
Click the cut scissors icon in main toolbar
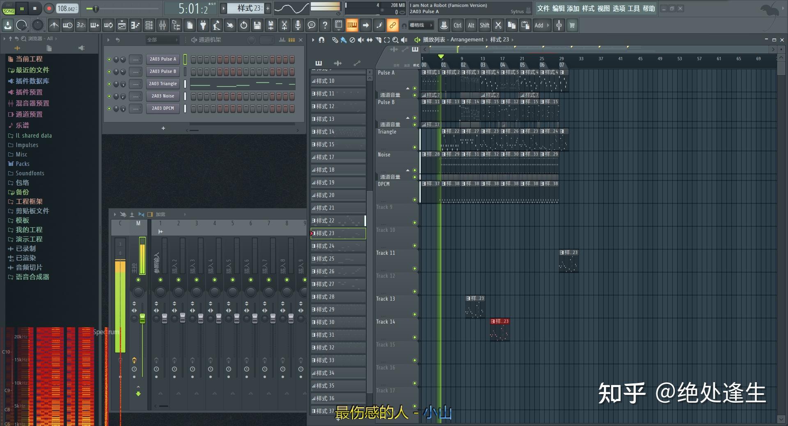click(284, 25)
